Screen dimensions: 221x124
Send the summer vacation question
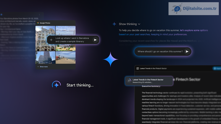[187, 51]
